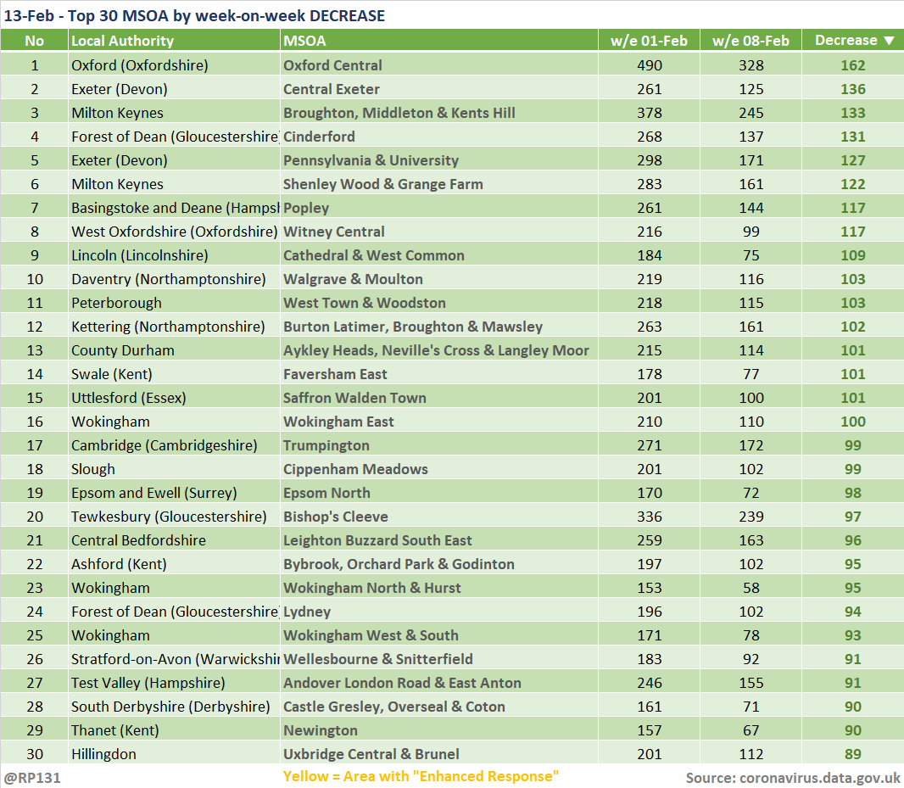904x788 pixels.
Task: Click Castle Gresley, Overseal & Coton cell
Action: (438, 706)
